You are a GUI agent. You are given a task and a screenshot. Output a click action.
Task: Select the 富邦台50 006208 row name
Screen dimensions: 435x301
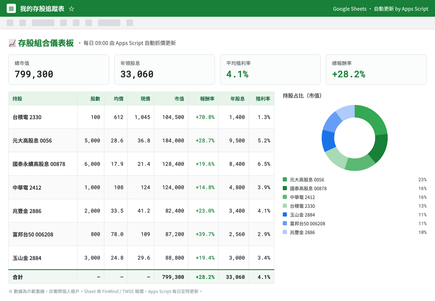click(33, 235)
